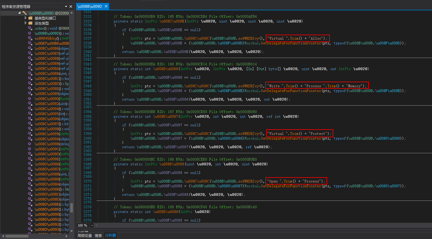
Task: Select the .cctor() static constructor method icon
Action: click(30, 28)
